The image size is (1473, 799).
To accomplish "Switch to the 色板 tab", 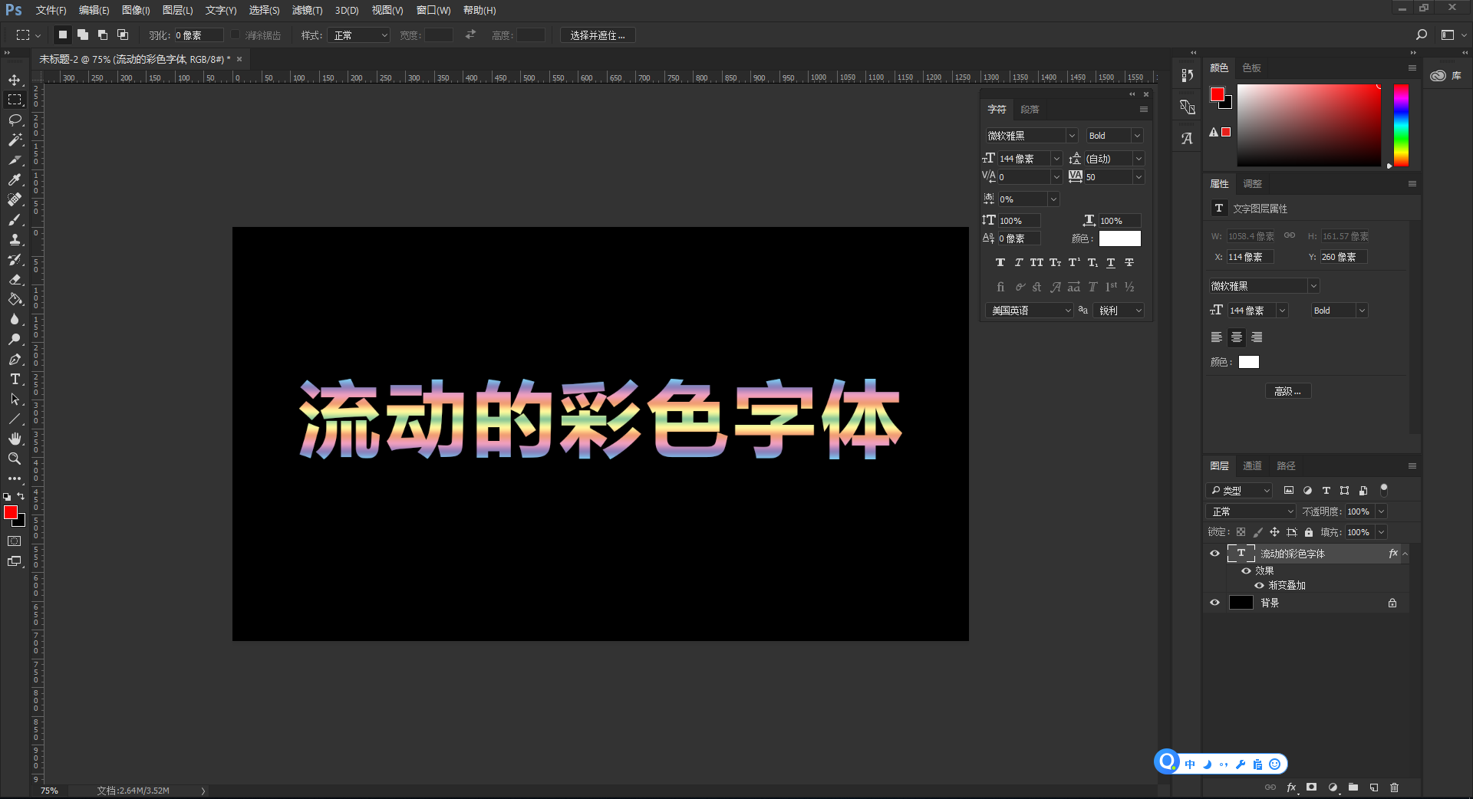I will (1251, 67).
